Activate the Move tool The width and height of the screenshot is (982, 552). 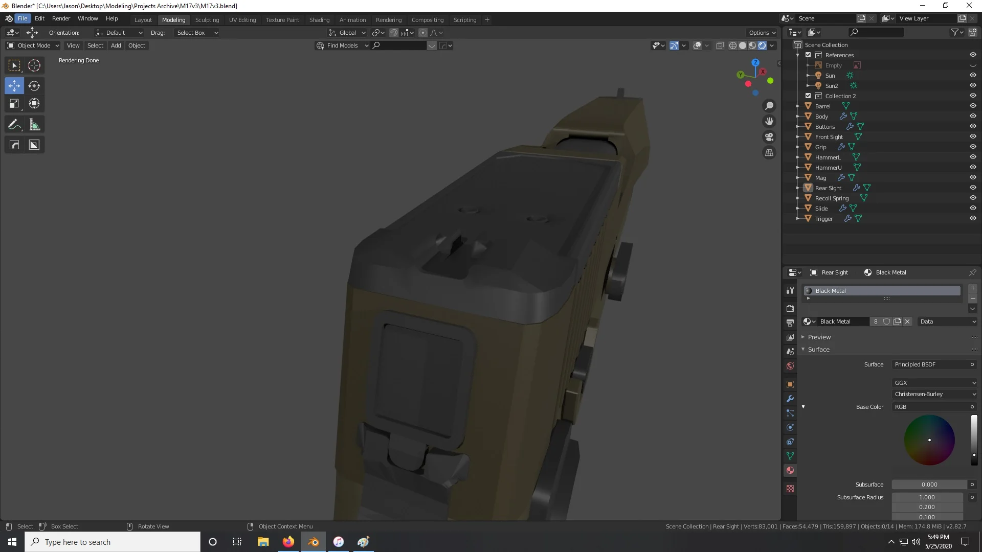[14, 85]
